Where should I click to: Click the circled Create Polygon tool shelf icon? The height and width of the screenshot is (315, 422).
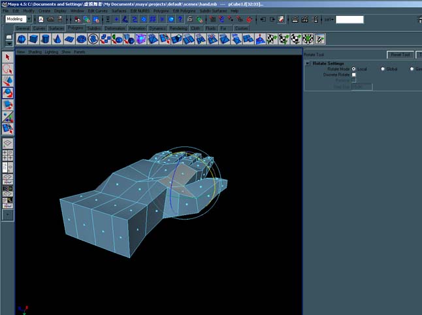tap(93, 39)
